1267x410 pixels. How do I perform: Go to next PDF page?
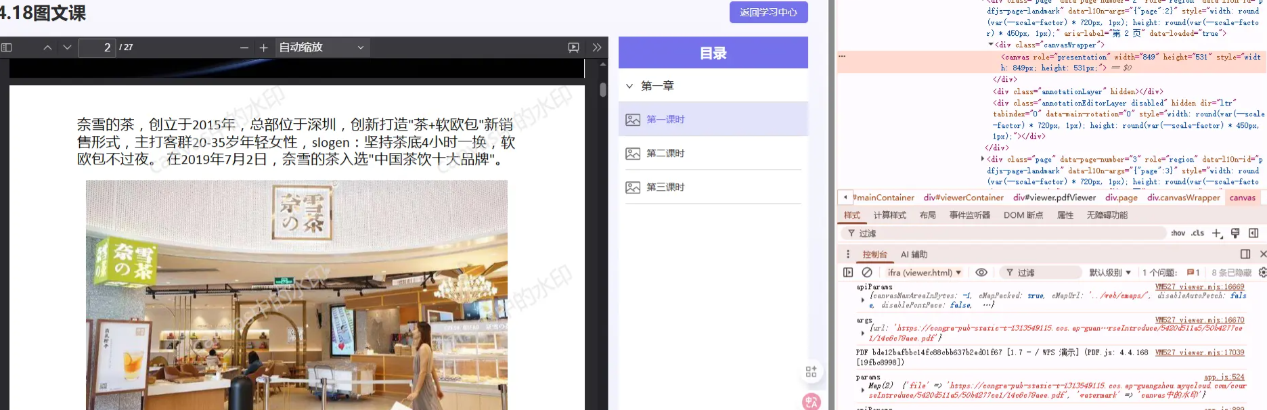click(67, 47)
